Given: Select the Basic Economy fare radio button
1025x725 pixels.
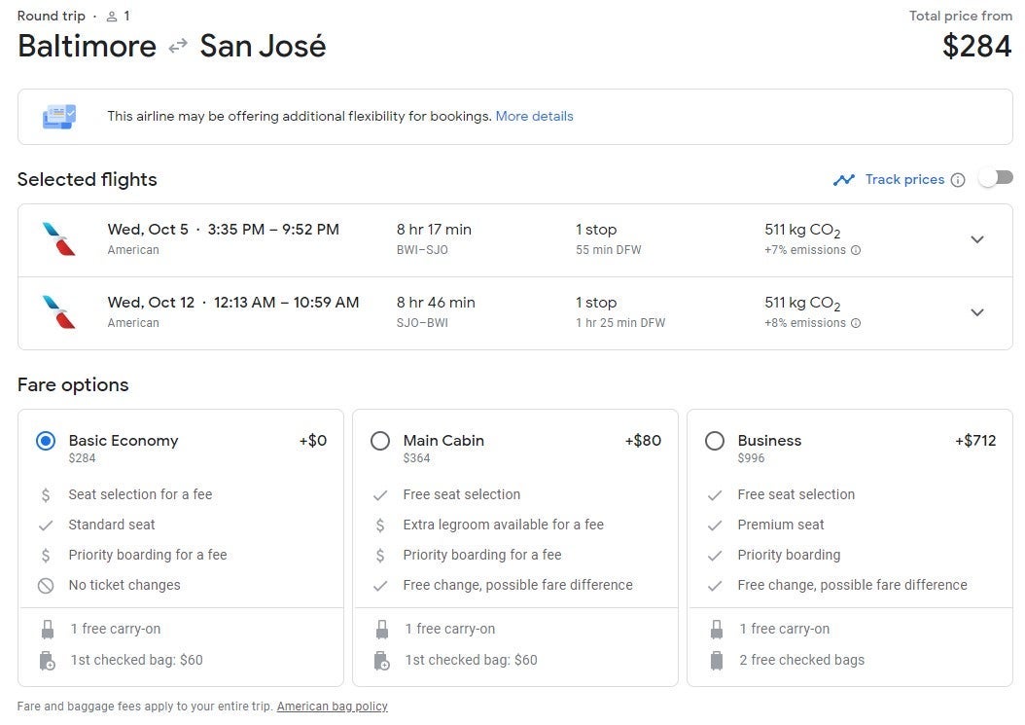Looking at the screenshot, I should click(x=46, y=441).
